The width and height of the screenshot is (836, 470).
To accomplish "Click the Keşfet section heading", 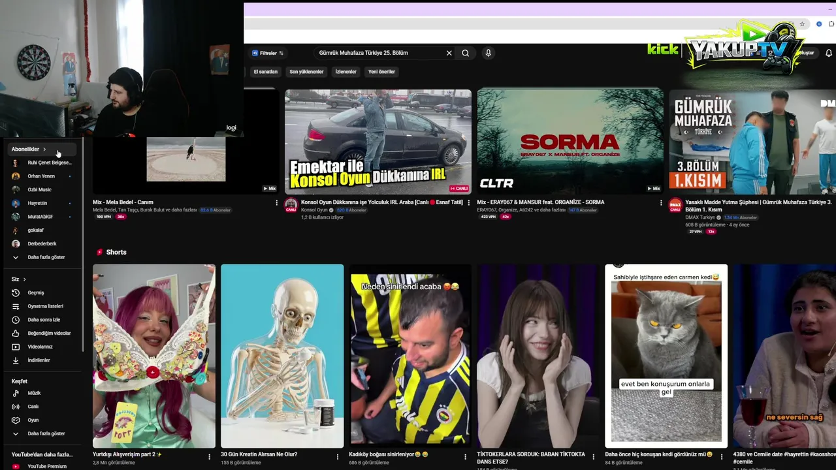I will pos(20,381).
